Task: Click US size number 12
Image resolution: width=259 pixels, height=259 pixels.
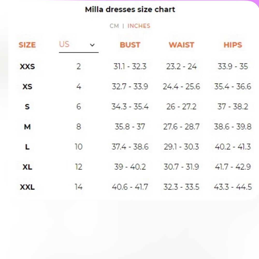Action: [x=78, y=167]
